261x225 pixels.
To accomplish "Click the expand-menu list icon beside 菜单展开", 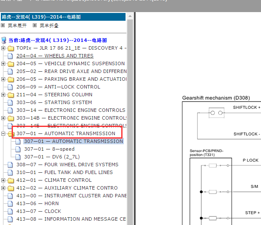I will click(x=3, y=25).
